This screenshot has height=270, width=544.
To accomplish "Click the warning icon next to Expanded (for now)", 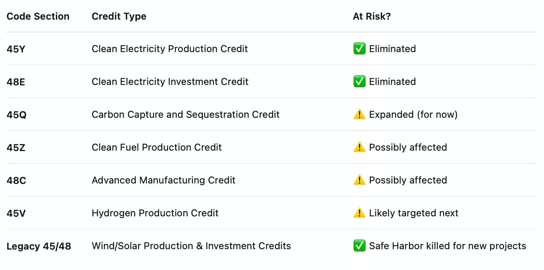I will pyautogui.click(x=359, y=115).
